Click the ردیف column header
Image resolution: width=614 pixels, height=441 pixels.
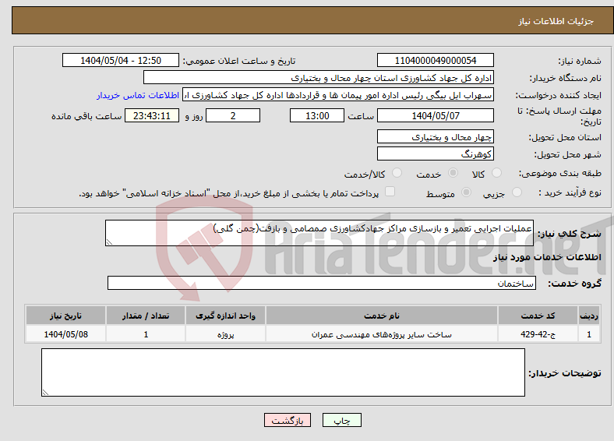[589, 316]
